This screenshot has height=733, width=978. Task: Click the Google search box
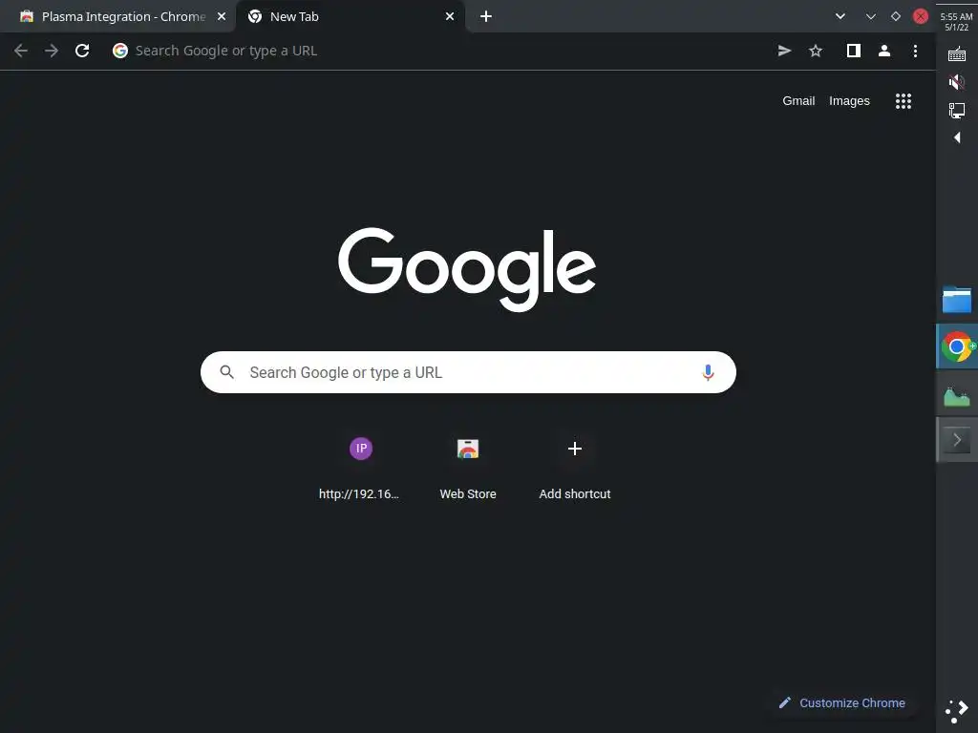(x=468, y=372)
